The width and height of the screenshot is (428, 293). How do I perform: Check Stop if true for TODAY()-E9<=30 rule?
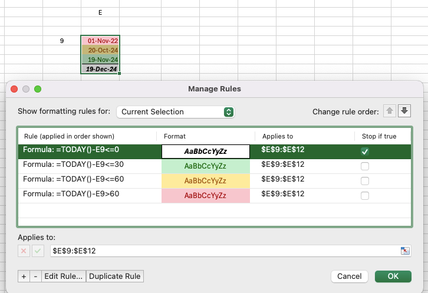pos(365,166)
